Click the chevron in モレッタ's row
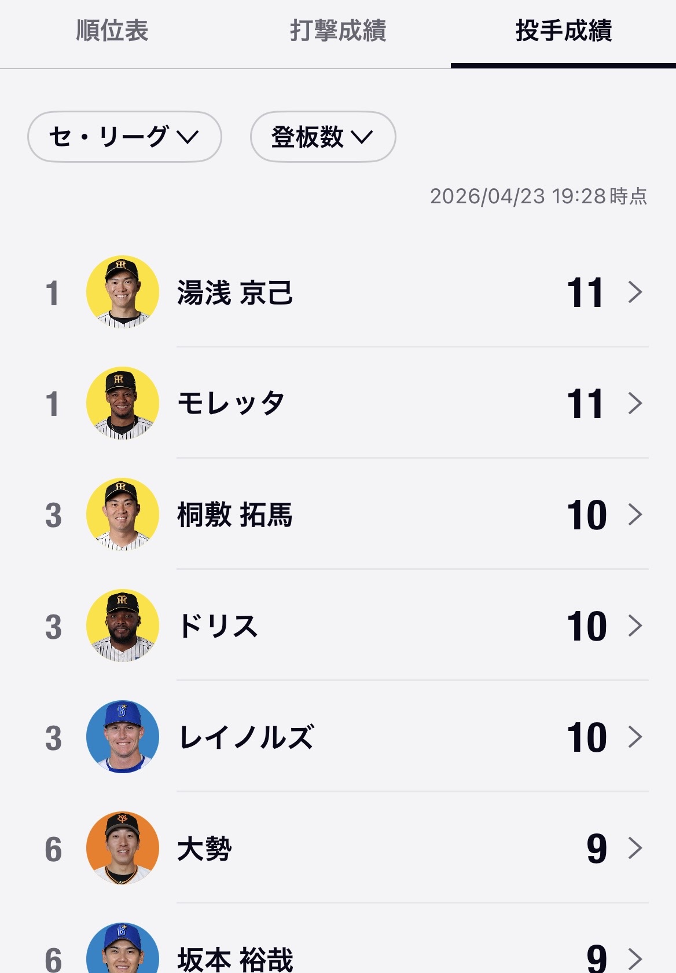The height and width of the screenshot is (973, 676). 635,403
